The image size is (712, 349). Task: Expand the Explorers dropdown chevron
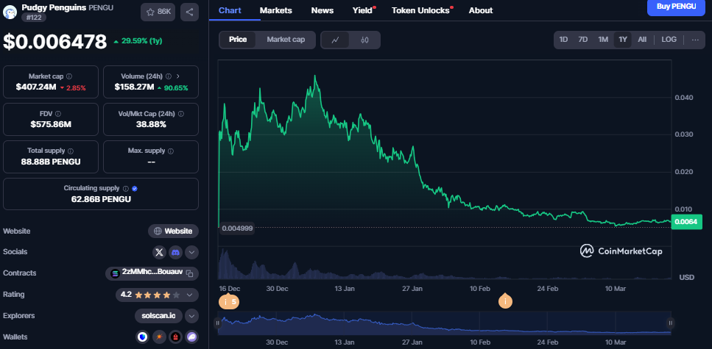point(191,316)
